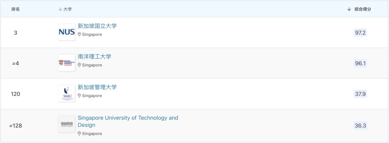Click the =128 rank cell
Viewport: 389px width, 143px height.
(15, 126)
